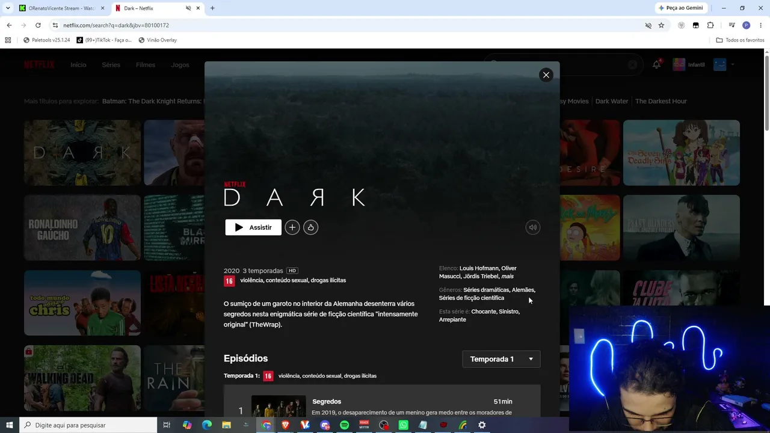The width and height of the screenshot is (770, 433).
Task: Close the ORenatoVicente Stream tab
Action: (x=102, y=8)
